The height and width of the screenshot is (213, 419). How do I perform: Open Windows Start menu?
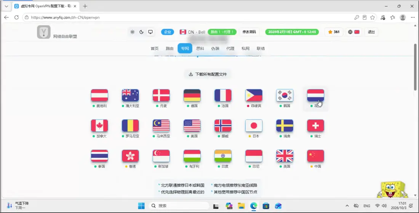click(141, 206)
